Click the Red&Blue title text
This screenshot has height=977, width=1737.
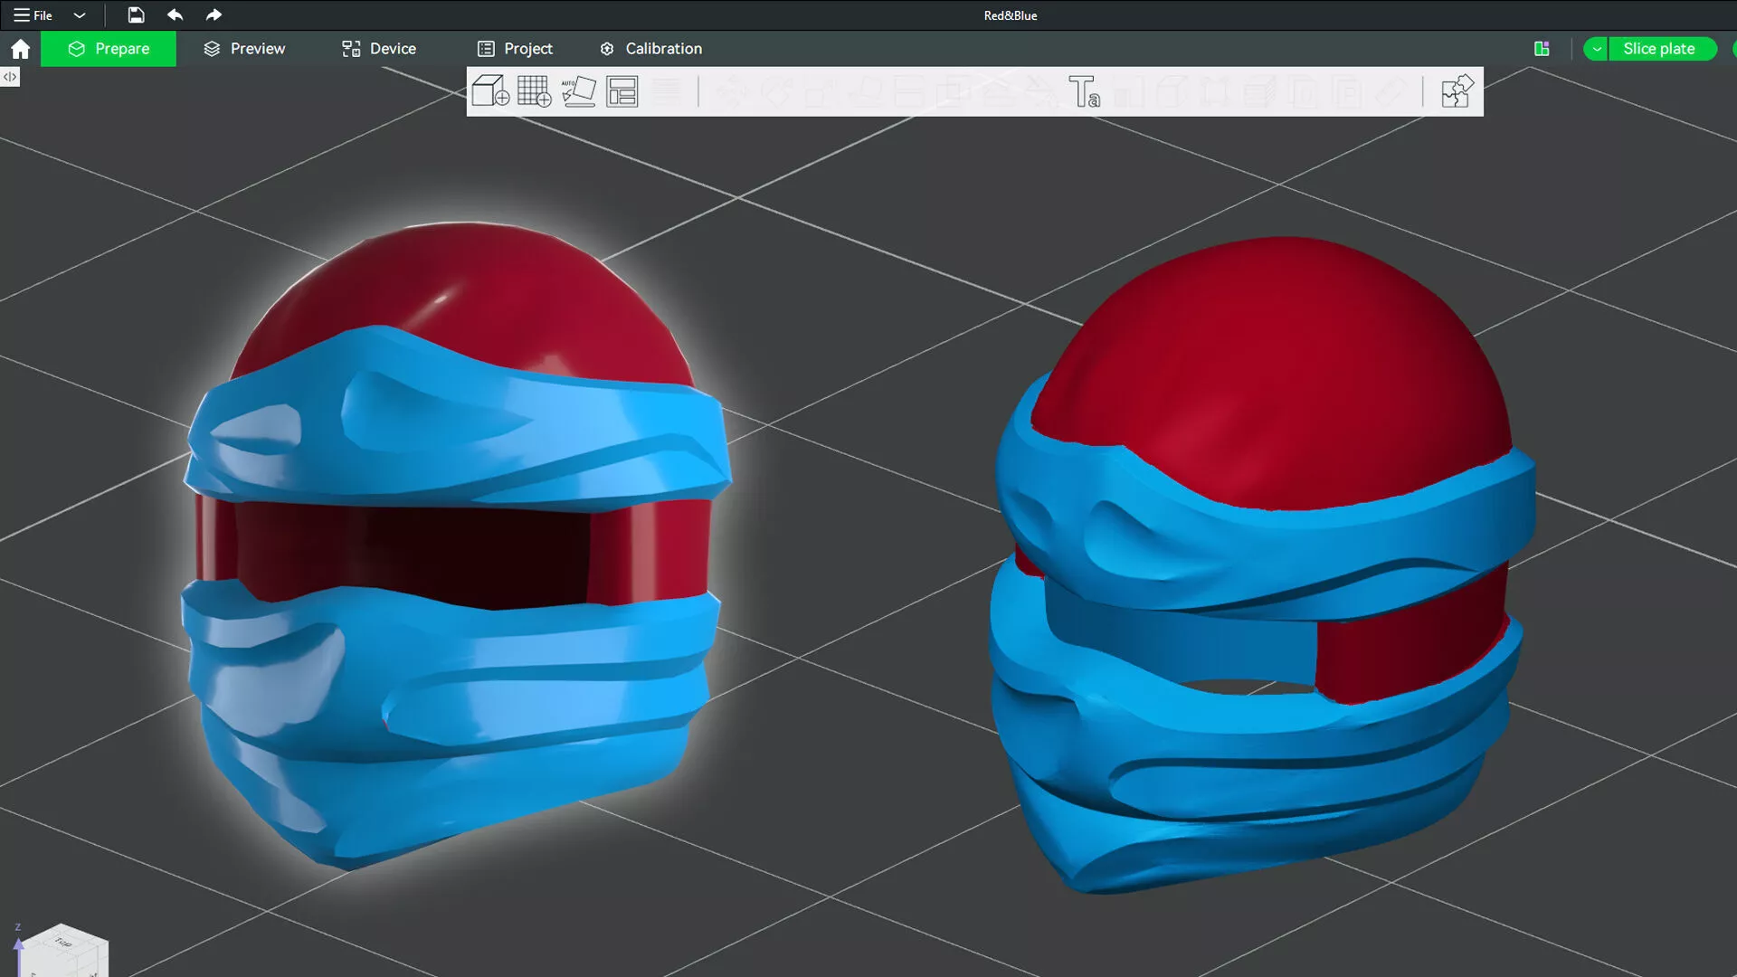coord(1011,15)
